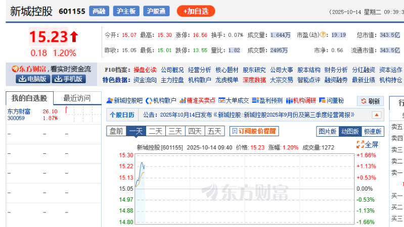Screen dimensions: 404x227
Task: Show the 五天 chart range
Action: [x=214, y=131]
